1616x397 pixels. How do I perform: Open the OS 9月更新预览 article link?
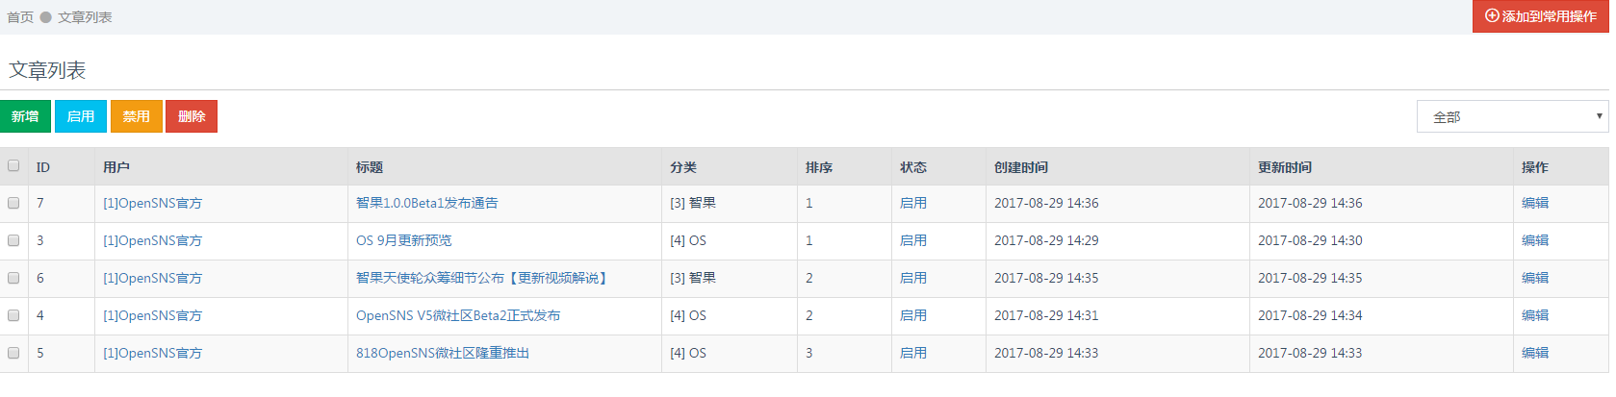point(404,240)
